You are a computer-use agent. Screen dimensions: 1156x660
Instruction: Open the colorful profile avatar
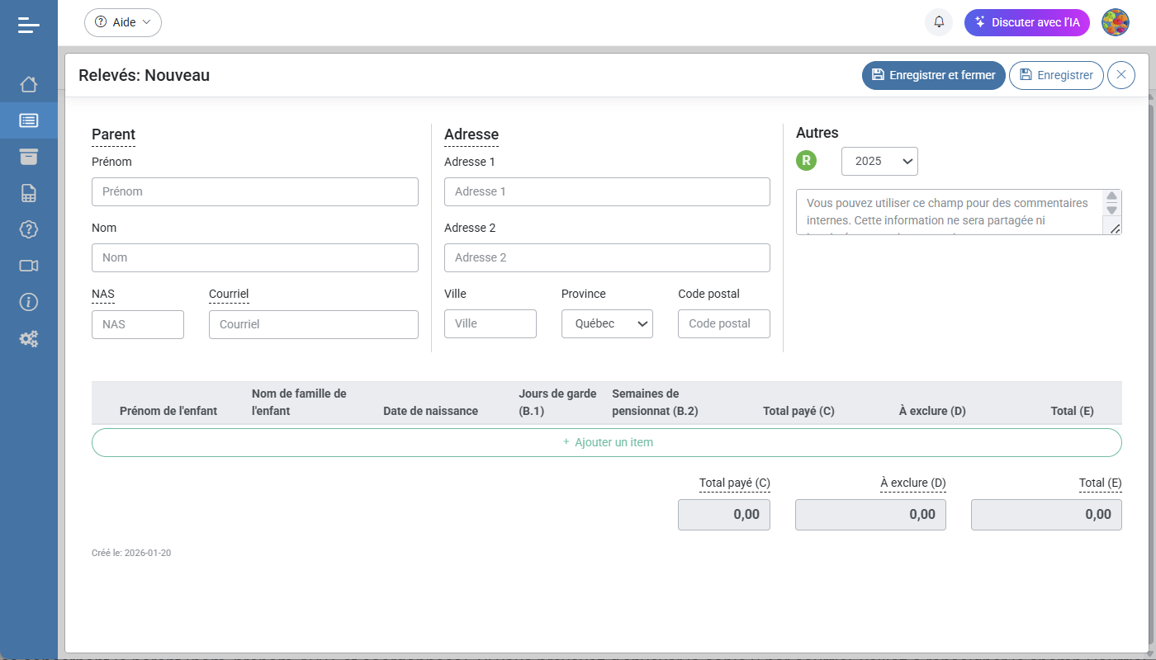1116,22
